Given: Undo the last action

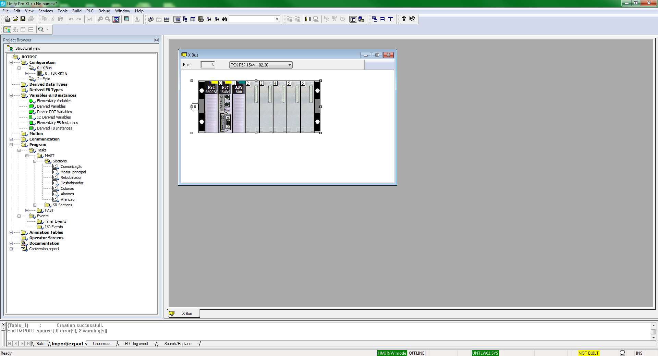Looking at the screenshot, I should pos(71,19).
